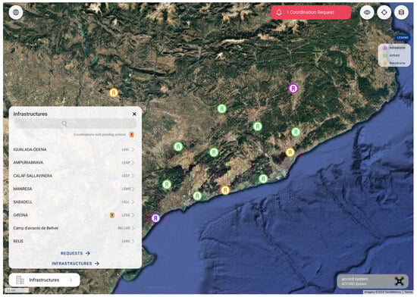The height and width of the screenshot is (297, 417).
Task: Follow the INFRASTRUCTURES arrow link
Action: (75, 264)
